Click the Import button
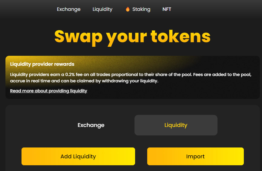 195,156
